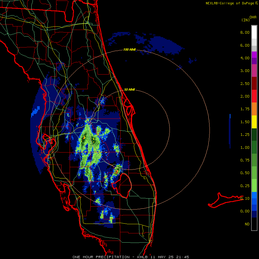This screenshot has width=259, height=259.
Task: Click the ONE HOUR PRECIPITATION title text
Action: click(101, 257)
